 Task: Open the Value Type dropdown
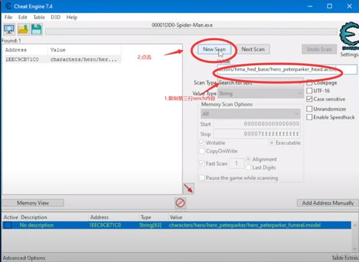[260, 93]
